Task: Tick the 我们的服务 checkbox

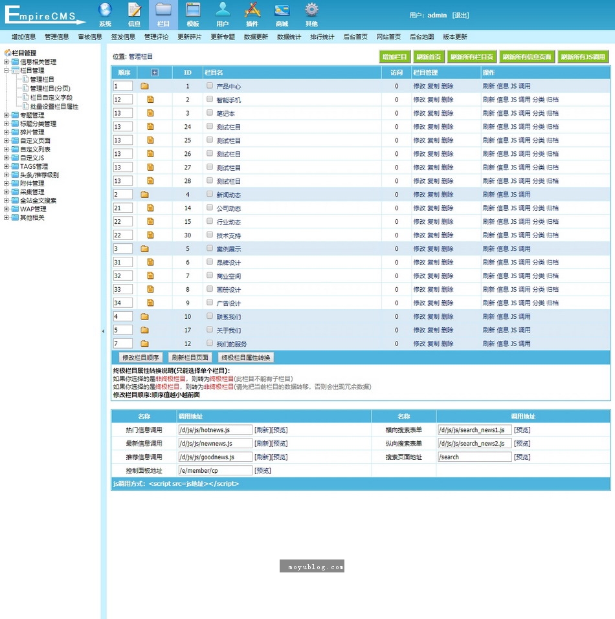Action: [x=210, y=343]
